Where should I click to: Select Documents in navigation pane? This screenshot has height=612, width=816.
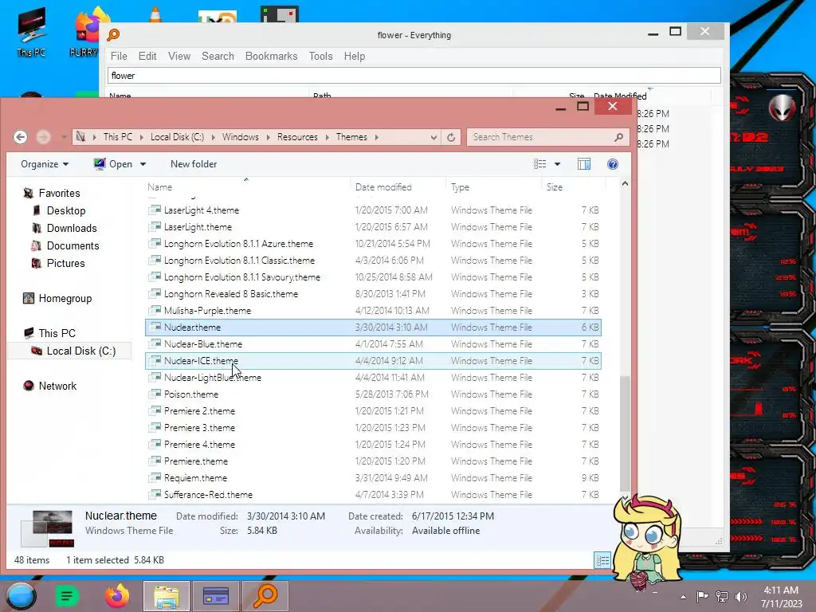point(73,246)
